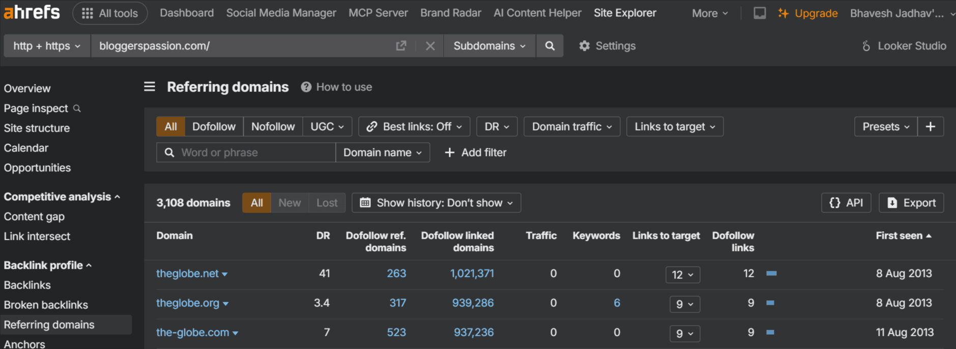Open AI Content Helper
956x349 pixels.
tap(537, 13)
